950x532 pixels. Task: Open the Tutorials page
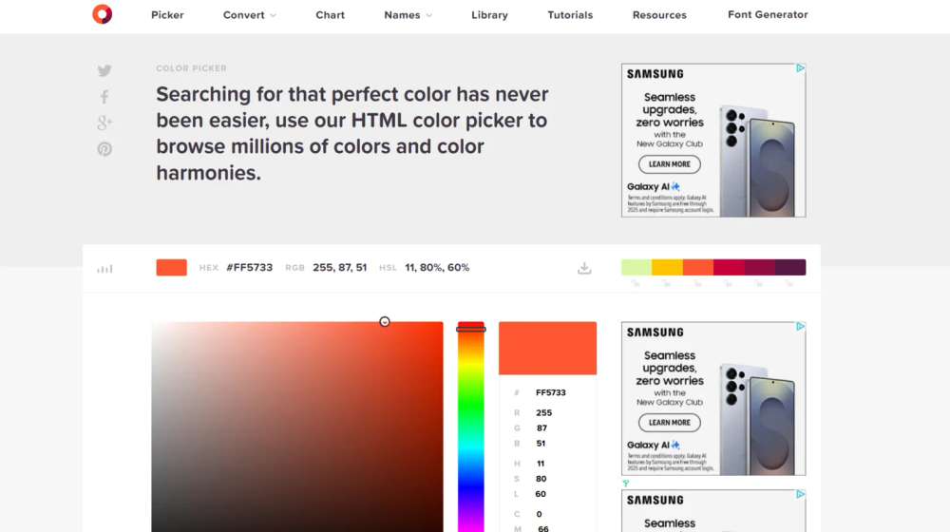click(x=570, y=15)
